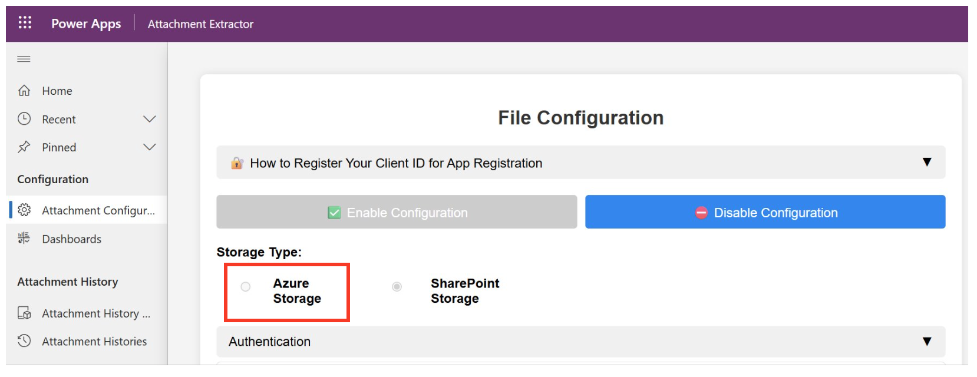Expand the Authentication section arrow
This screenshot has height=377, width=977.
tap(926, 342)
